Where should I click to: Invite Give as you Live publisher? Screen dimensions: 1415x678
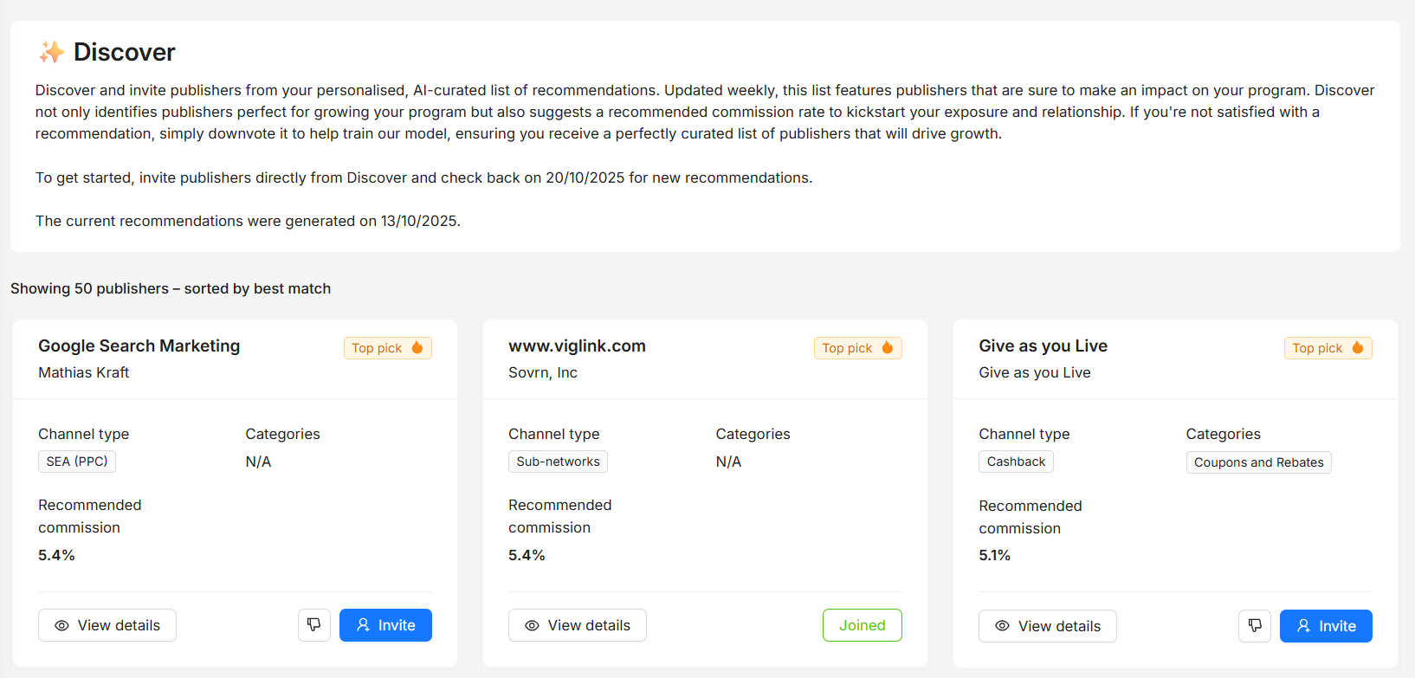point(1326,626)
